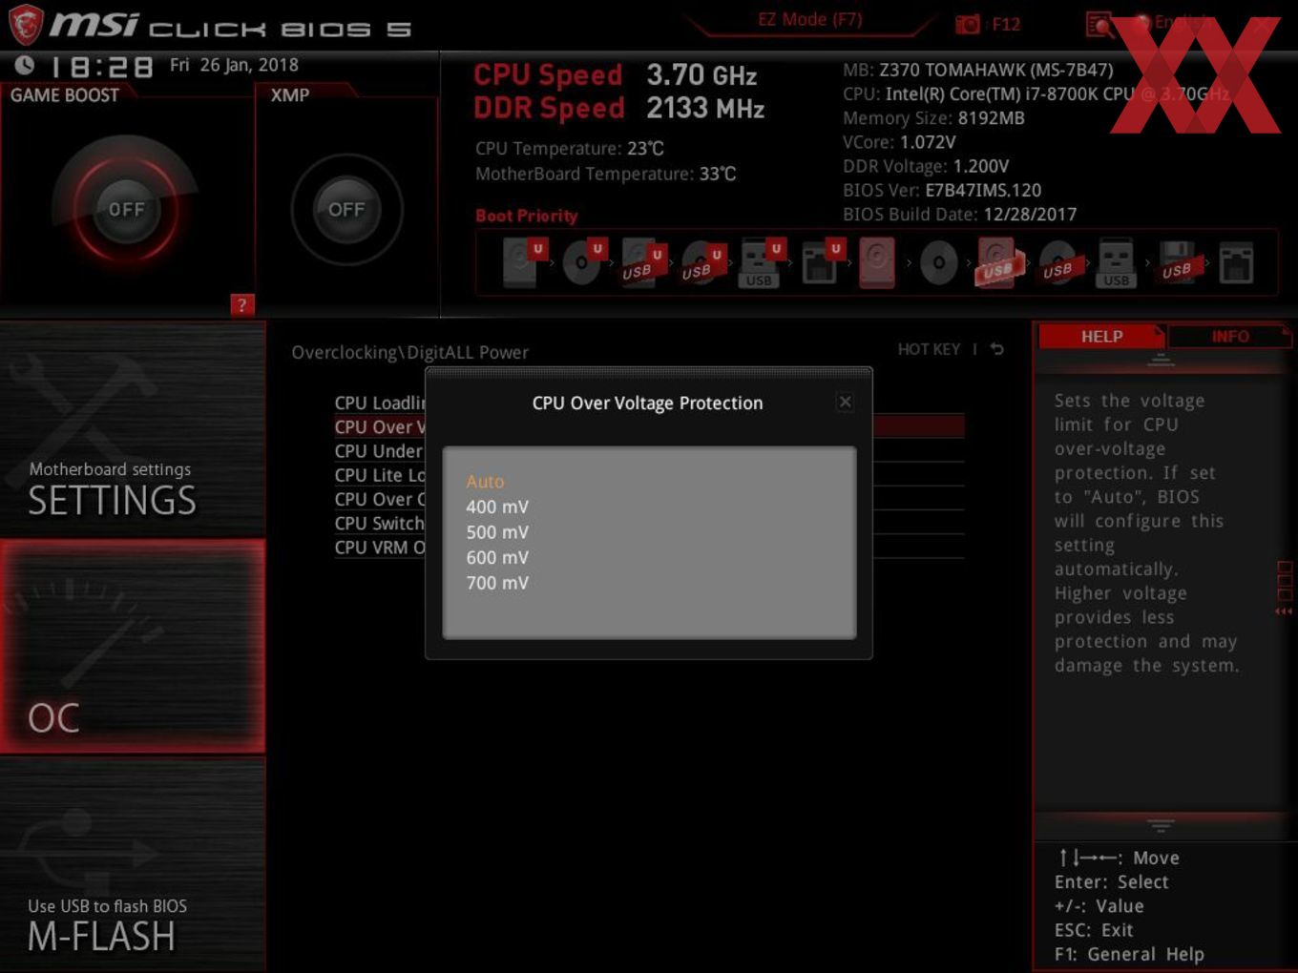
Task: Select legacy USB key boot icon
Action: (1116, 262)
